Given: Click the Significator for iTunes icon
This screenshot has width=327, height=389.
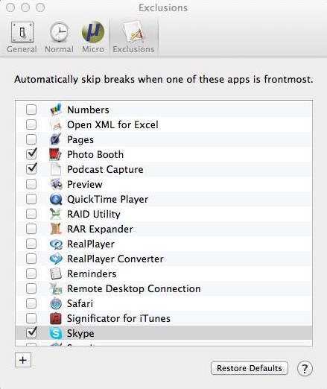Looking at the screenshot, I should point(56,318).
